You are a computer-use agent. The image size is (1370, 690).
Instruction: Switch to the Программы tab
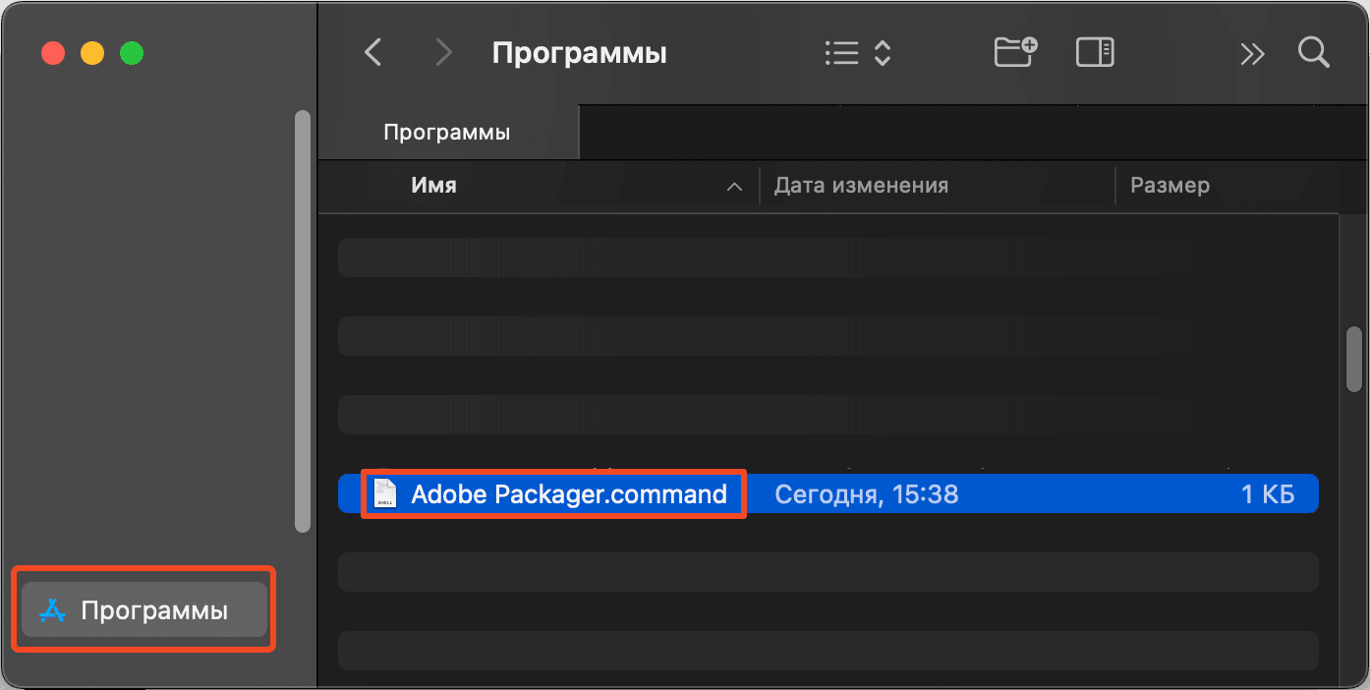tap(447, 133)
